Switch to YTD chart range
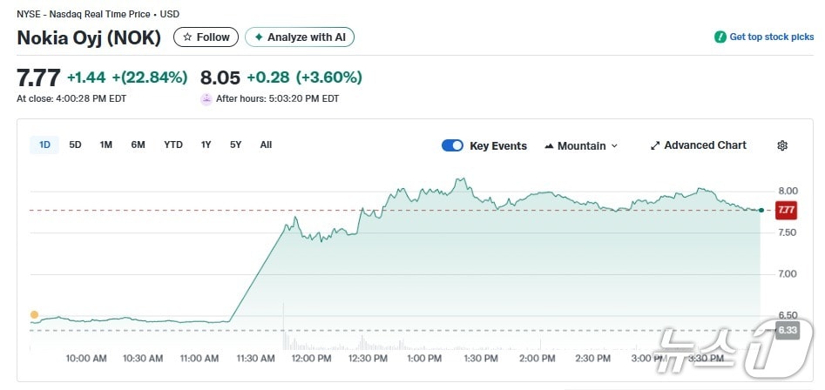 [x=173, y=145]
